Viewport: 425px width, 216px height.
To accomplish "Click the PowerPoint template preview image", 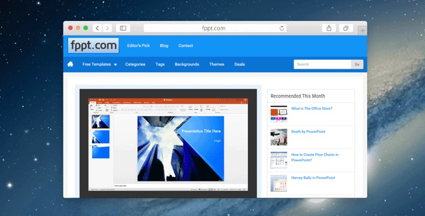I will (x=168, y=143).
